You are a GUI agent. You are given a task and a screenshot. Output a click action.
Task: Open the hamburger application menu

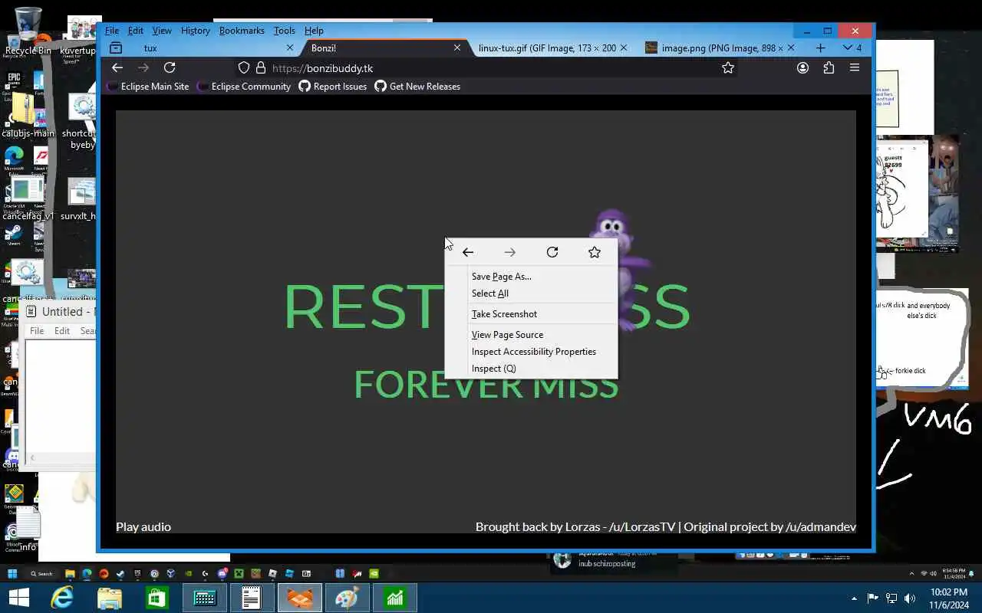855,67
